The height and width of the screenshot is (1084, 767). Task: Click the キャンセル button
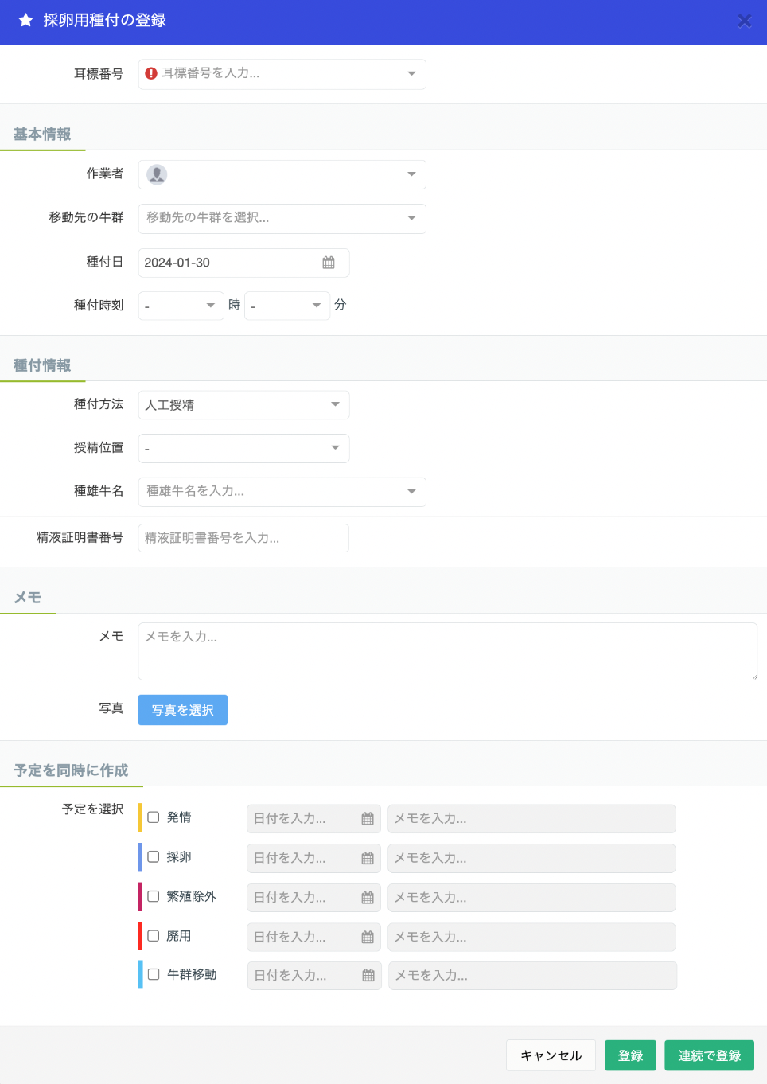point(551,1055)
